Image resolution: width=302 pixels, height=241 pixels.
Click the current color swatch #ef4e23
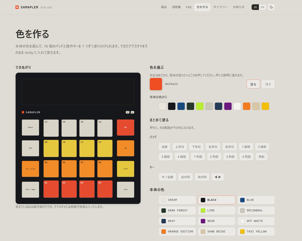click(x=156, y=84)
